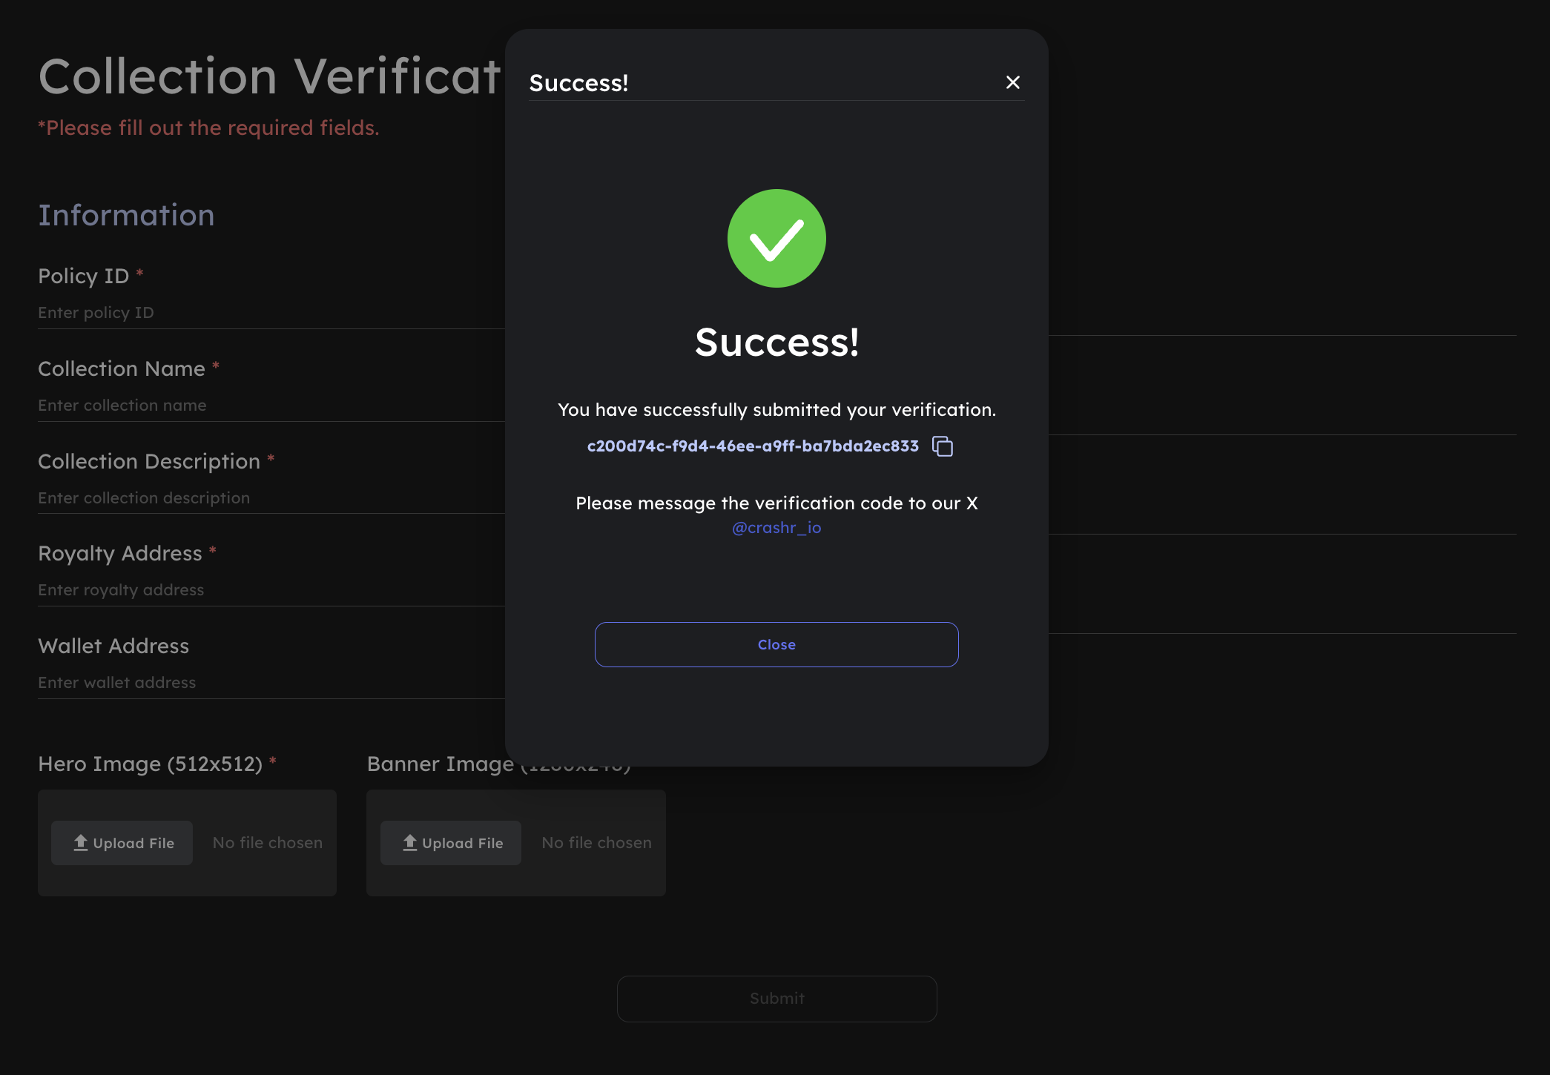Focus the Royalty Address input field

(271, 590)
